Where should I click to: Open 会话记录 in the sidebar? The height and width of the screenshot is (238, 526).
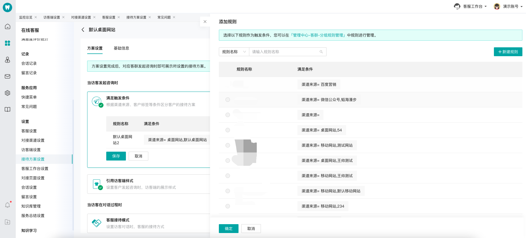point(29,63)
